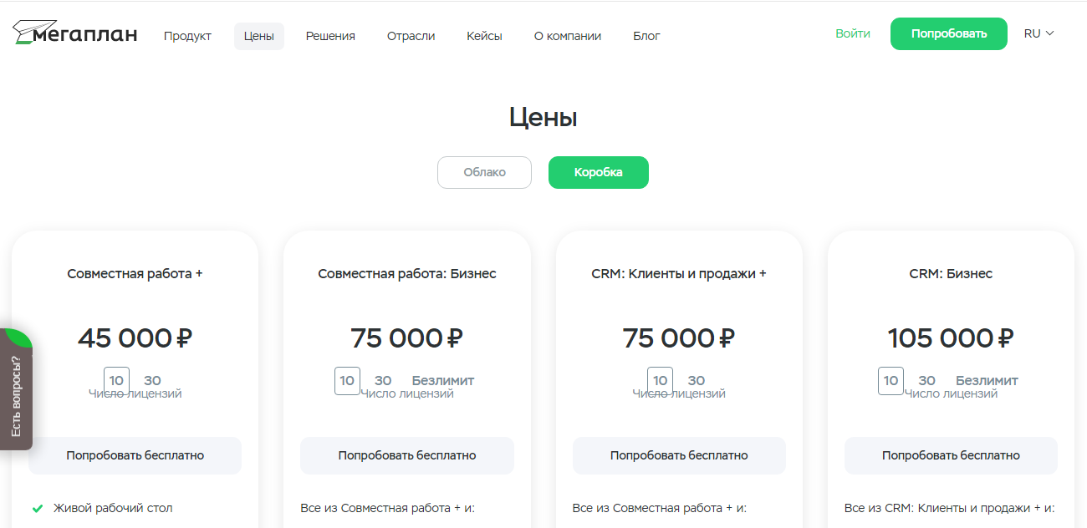Image resolution: width=1087 pixels, height=528 pixels.
Task: Open the Продукт menu
Action: pos(187,36)
